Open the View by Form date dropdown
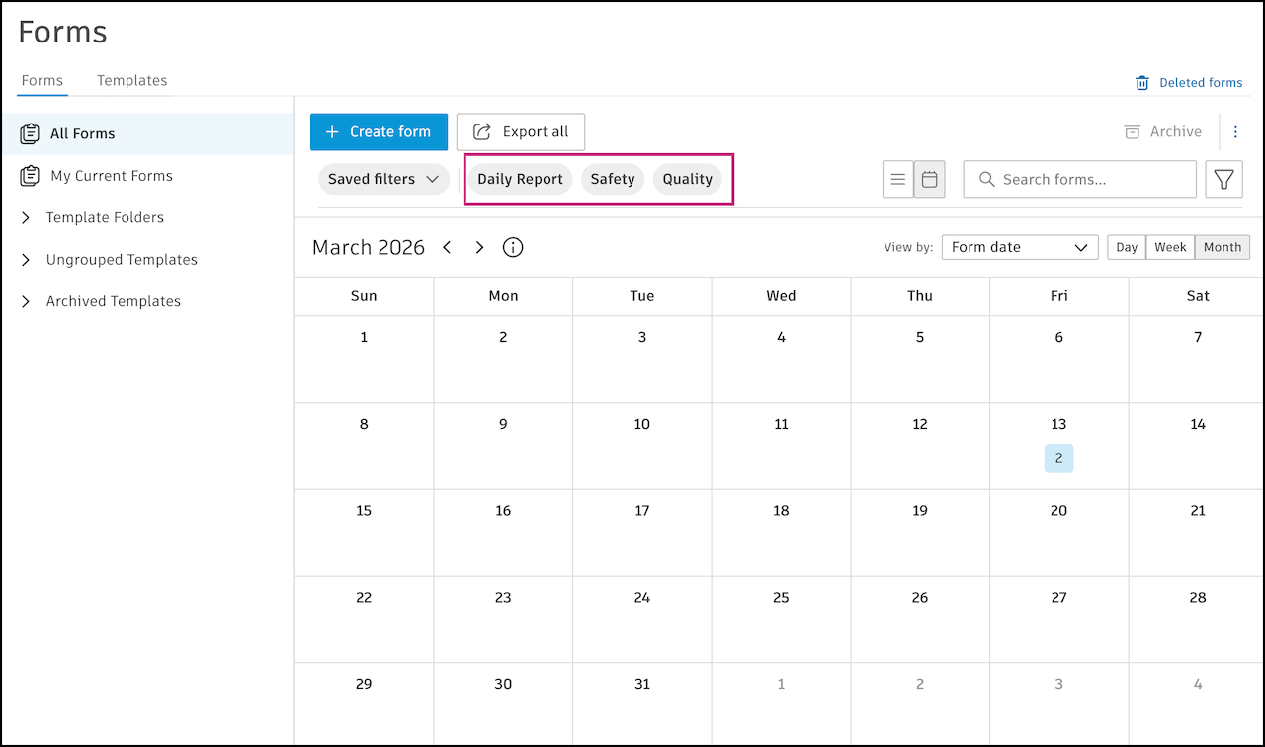 [1020, 247]
